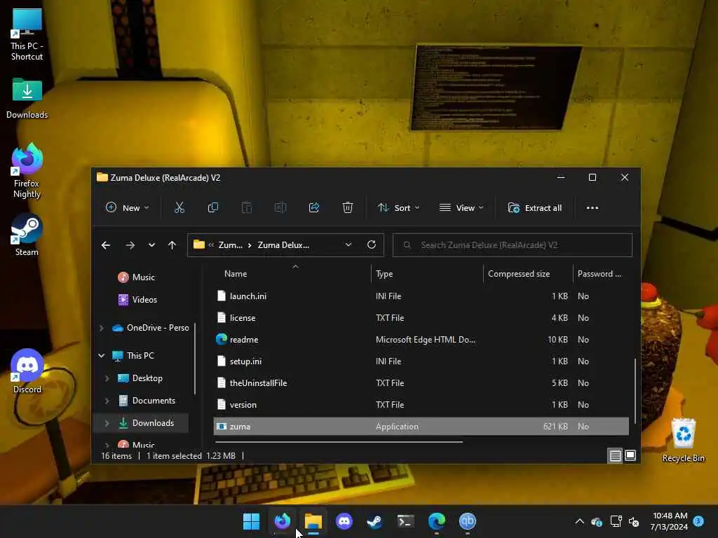
Task: Click the Password column header
Action: pos(600,274)
